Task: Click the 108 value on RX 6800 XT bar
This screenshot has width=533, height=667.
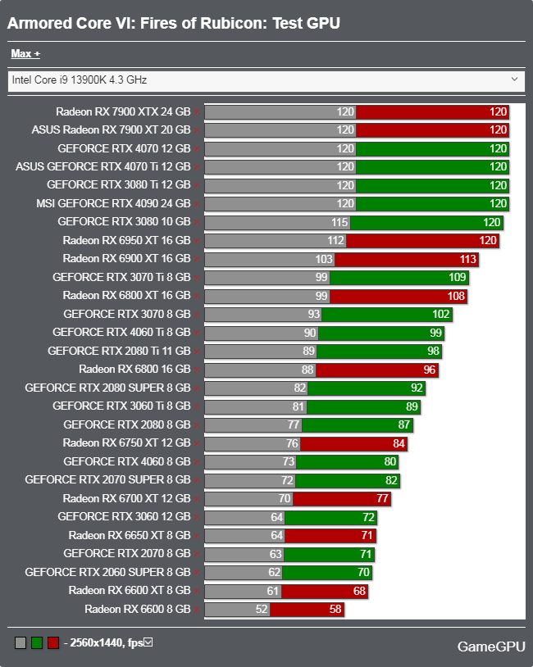Action: pyautogui.click(x=456, y=296)
